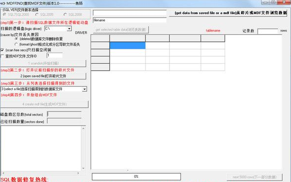Select the SQL2005 version radio button
This screenshot has height=182, width=291.
point(37,14)
